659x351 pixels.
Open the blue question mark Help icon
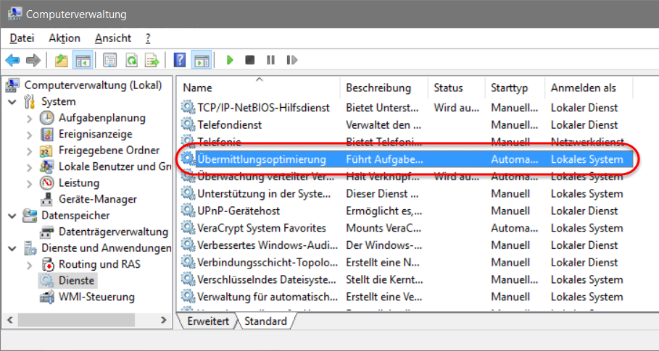pos(180,60)
